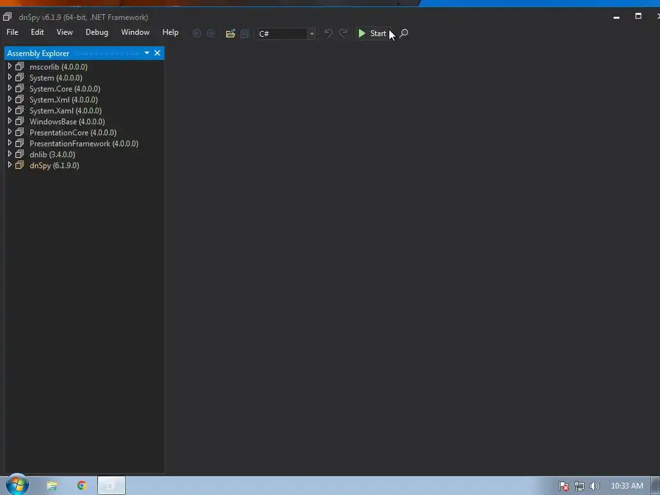660x495 pixels.
Task: Open the Debug menu
Action: click(x=97, y=32)
